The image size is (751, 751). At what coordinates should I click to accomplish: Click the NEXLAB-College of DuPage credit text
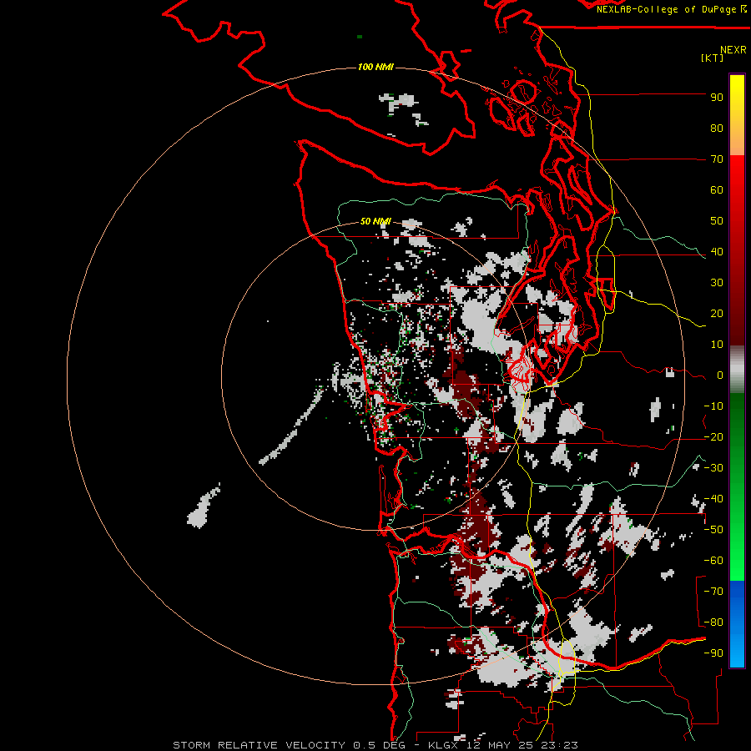[x=668, y=9]
